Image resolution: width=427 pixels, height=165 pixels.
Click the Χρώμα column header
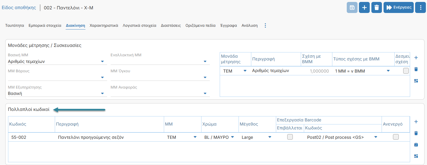[220, 124]
